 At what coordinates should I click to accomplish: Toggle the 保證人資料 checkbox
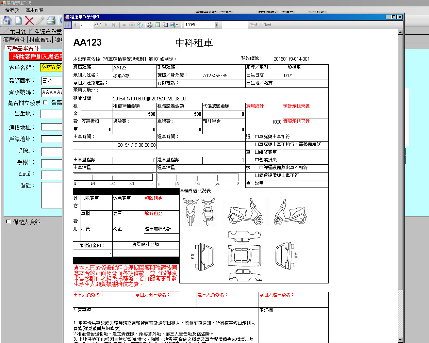coord(9,222)
